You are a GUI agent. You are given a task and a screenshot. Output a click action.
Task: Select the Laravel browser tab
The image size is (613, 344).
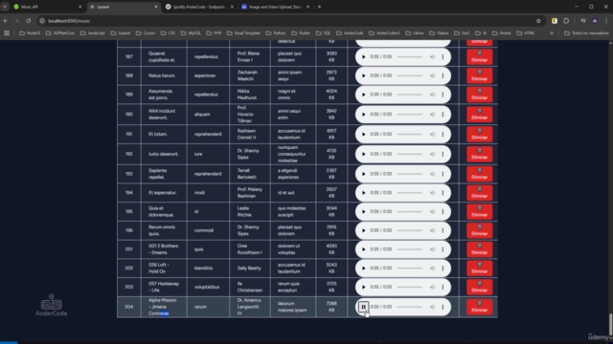[x=124, y=7]
